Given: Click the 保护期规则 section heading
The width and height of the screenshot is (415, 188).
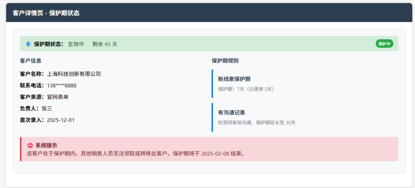Looking at the screenshot, I should click(225, 61).
